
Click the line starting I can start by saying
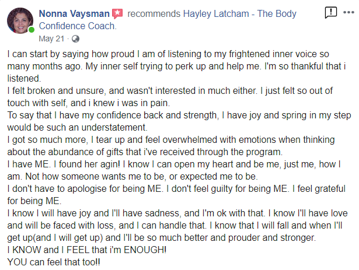[x=168, y=54]
